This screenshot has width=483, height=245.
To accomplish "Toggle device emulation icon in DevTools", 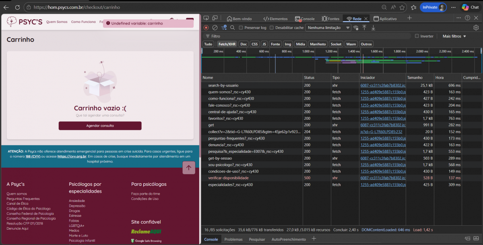I will pyautogui.click(x=215, y=18).
